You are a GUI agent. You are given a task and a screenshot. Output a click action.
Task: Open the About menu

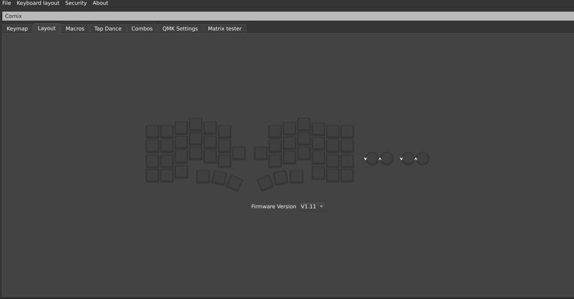100,3
